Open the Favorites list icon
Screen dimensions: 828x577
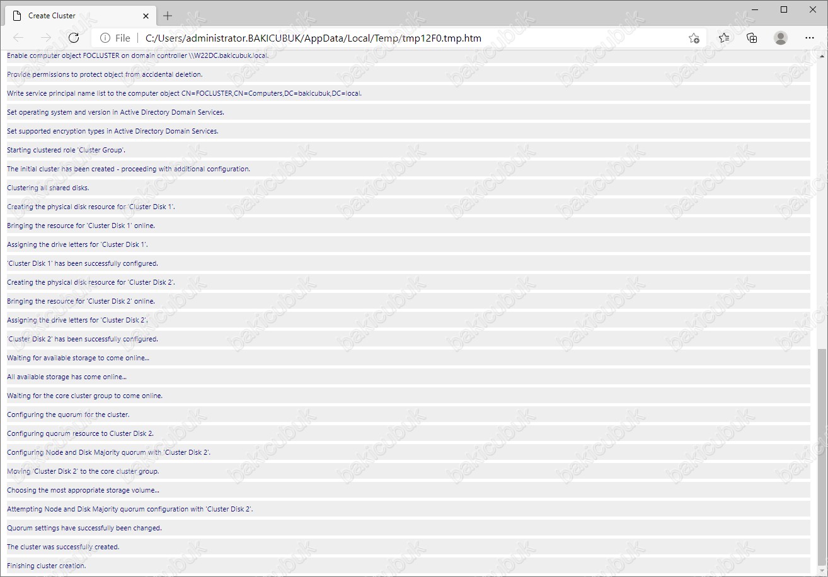724,38
